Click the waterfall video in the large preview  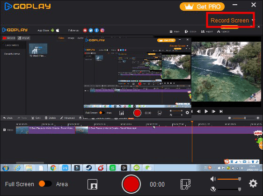click(226, 72)
